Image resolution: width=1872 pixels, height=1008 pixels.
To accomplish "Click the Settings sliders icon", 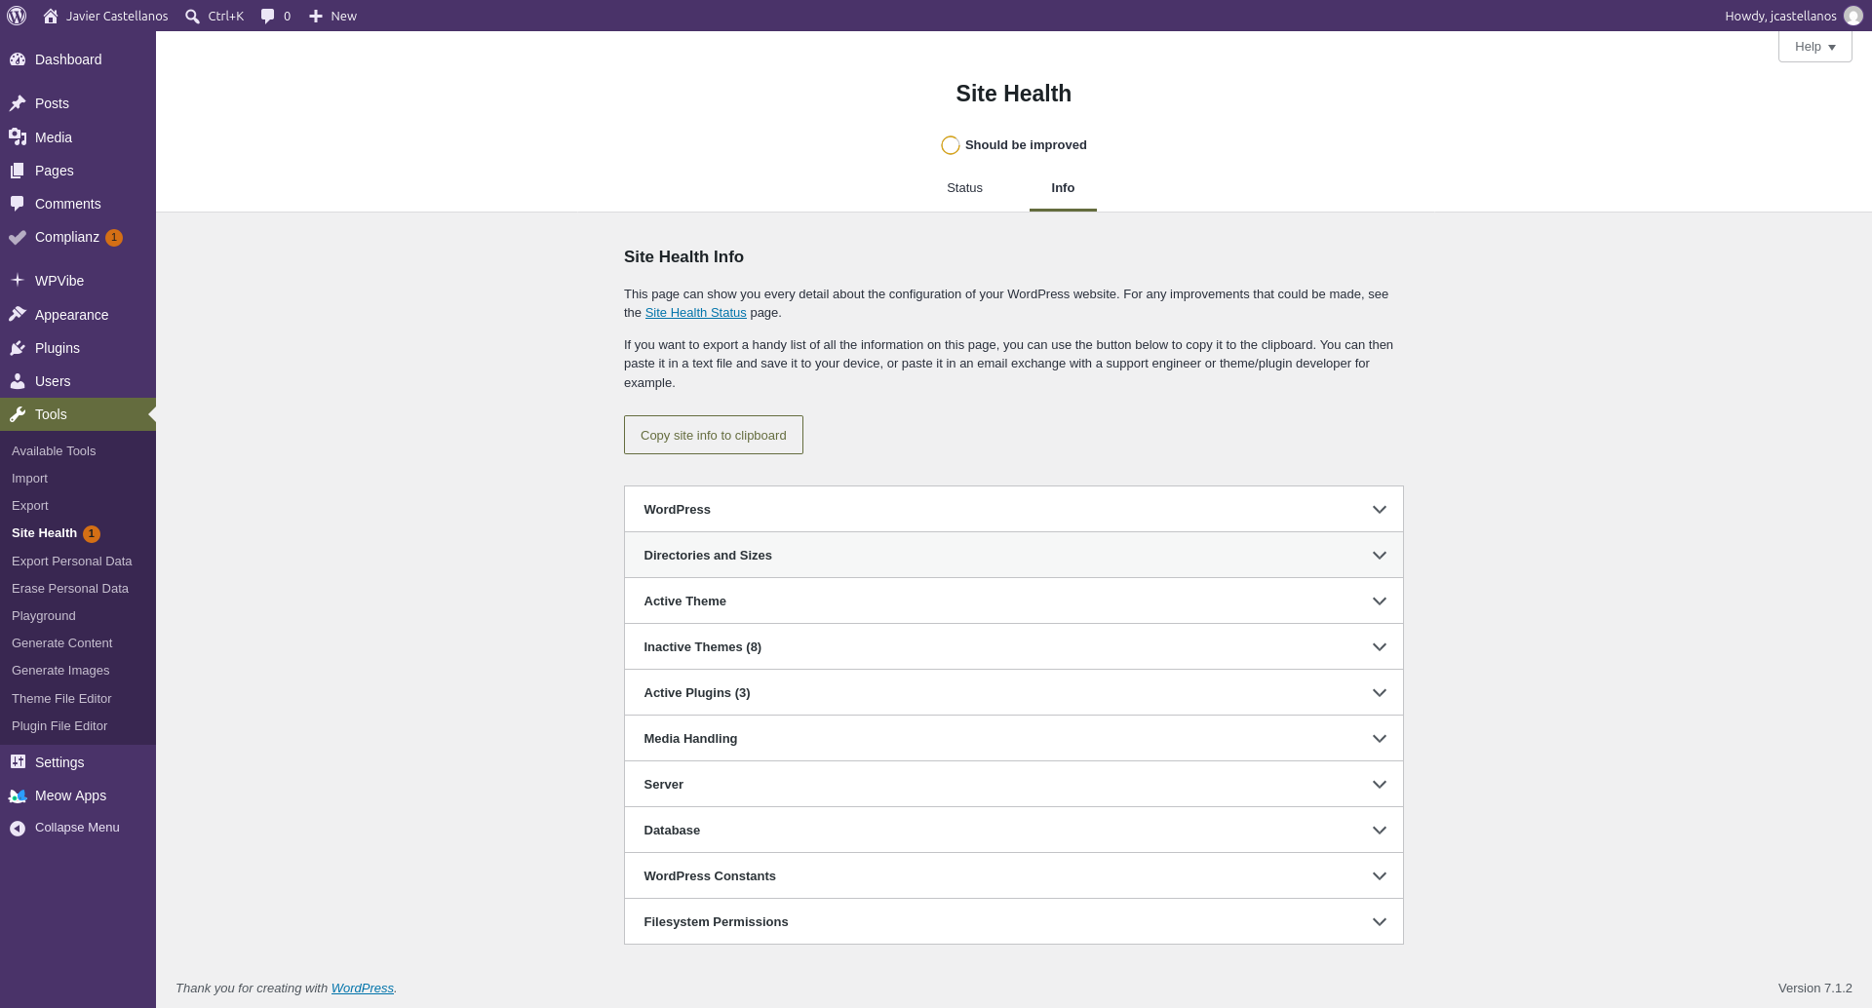I will click(18, 762).
